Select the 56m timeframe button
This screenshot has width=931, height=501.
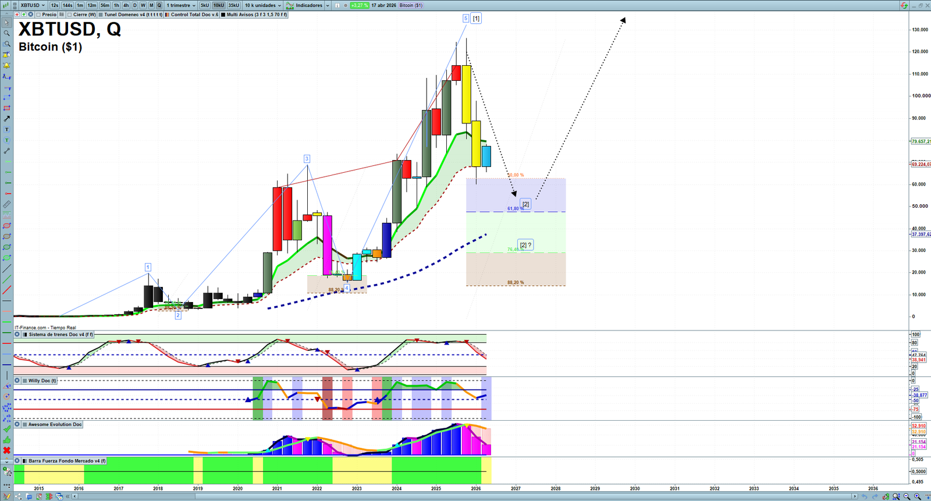click(x=105, y=5)
